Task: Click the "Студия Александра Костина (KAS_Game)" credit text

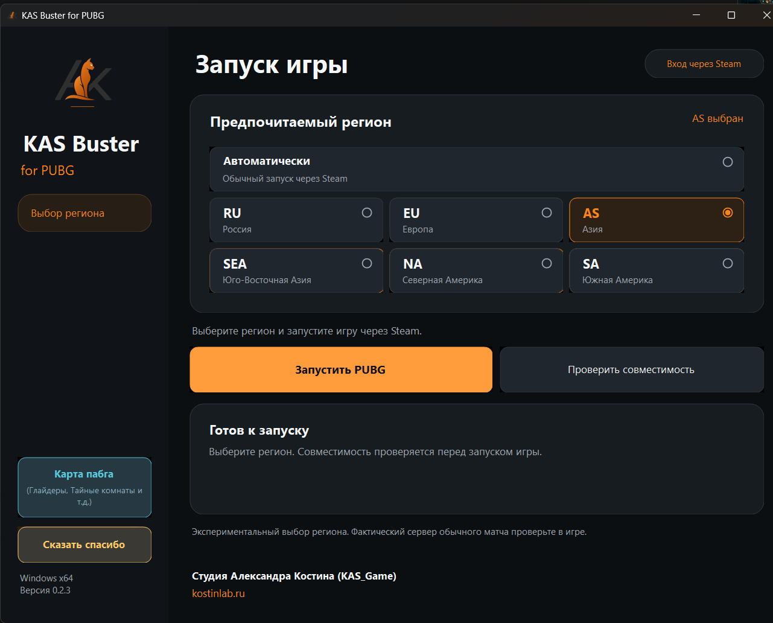Action: (x=294, y=576)
